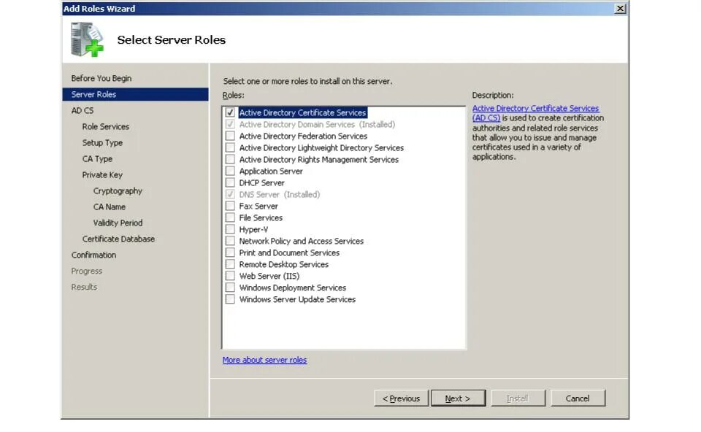The height and width of the screenshot is (432, 701).
Task: Check Network Policy and Access Services
Action: point(230,241)
